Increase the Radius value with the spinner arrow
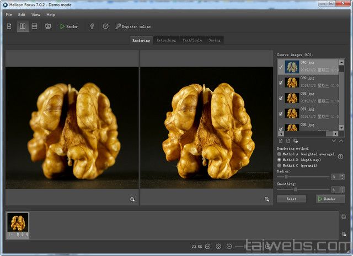353x256 pixels. point(342,175)
